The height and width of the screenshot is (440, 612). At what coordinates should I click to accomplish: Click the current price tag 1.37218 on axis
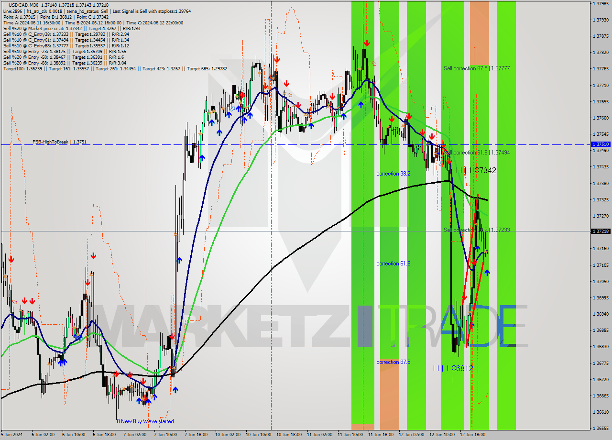coord(601,231)
